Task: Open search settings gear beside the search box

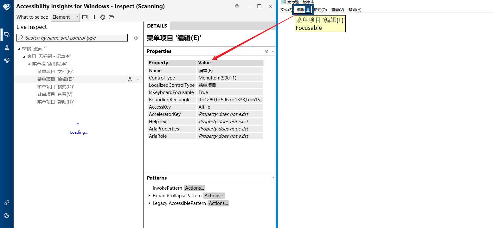Action: 136,38
